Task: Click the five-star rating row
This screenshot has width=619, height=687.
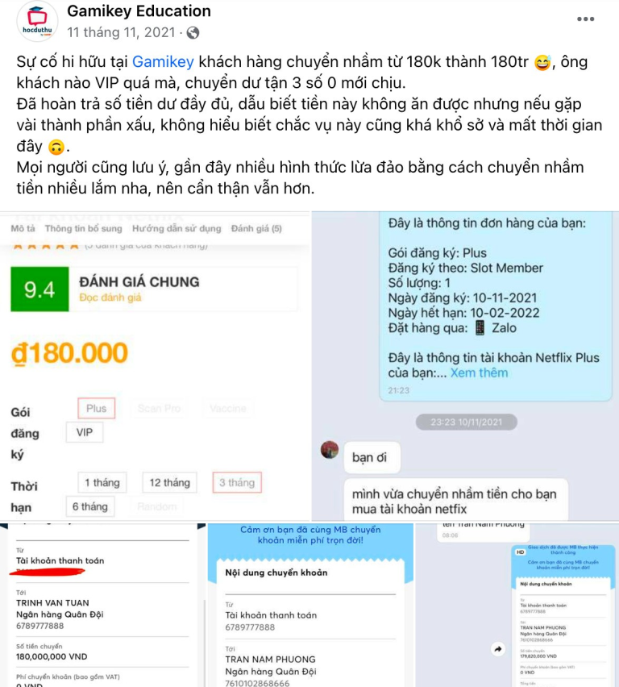Action: pyautogui.click(x=46, y=246)
